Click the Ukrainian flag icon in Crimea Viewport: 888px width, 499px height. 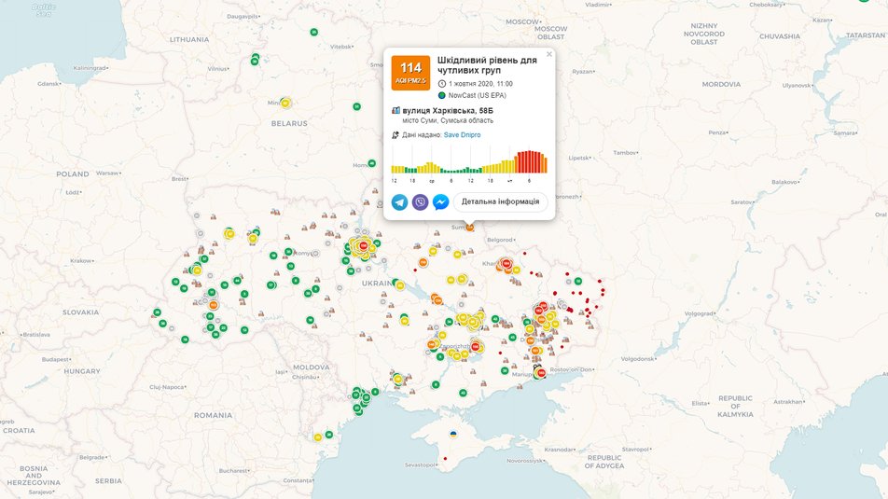(453, 434)
